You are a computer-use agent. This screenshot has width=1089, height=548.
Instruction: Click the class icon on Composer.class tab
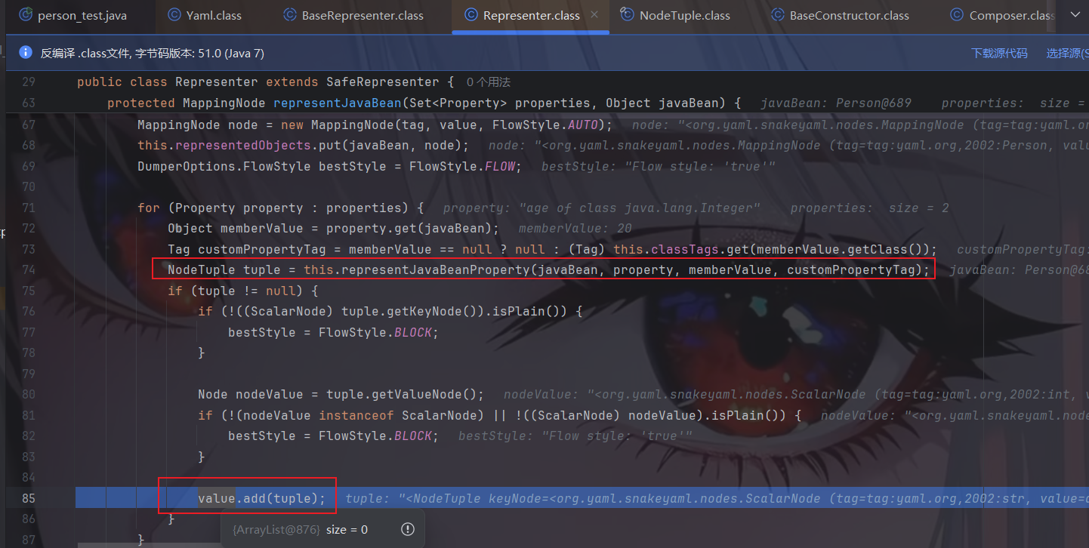[x=957, y=15]
